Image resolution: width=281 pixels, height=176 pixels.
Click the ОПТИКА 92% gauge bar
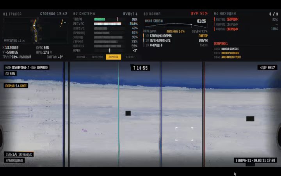coord(108,46)
